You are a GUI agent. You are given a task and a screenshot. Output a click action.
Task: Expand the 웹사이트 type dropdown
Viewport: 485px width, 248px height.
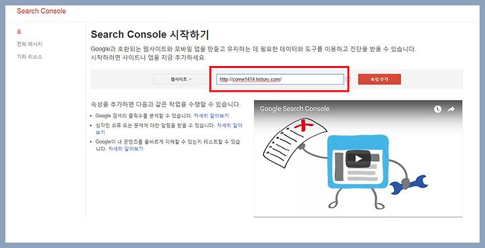(181, 80)
